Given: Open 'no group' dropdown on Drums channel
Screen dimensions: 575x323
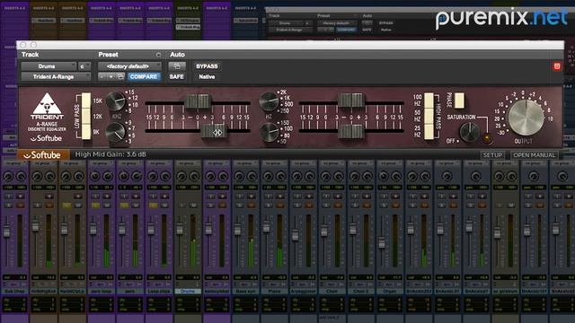Looking at the screenshot, I should click(188, 163).
